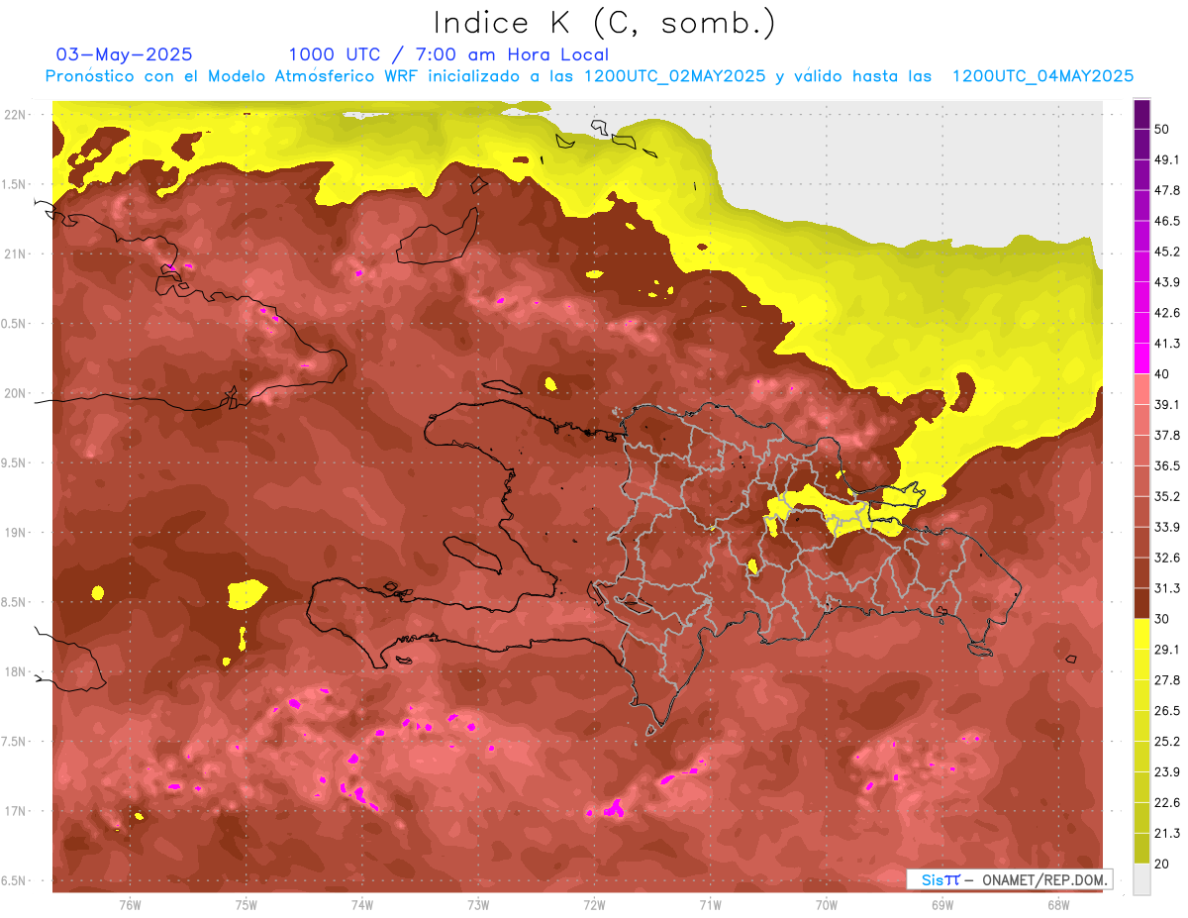
Task: Pick the bright yellow swatch between 29.1 and 30
Action: click(1141, 635)
